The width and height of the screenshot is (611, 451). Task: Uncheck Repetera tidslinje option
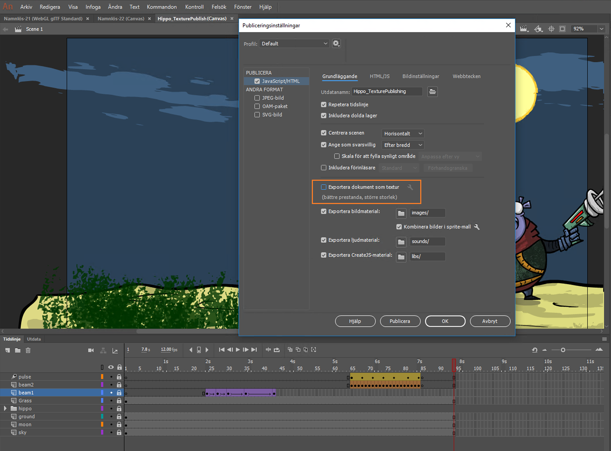point(324,105)
